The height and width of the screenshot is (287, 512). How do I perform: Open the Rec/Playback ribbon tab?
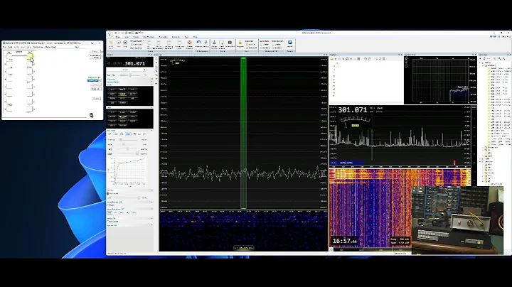point(149,37)
